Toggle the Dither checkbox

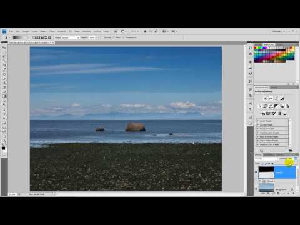pos(114,37)
